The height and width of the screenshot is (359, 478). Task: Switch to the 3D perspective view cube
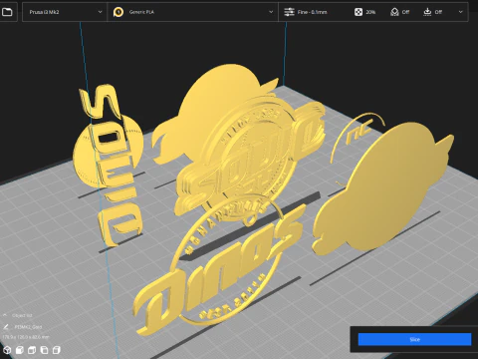click(7, 350)
